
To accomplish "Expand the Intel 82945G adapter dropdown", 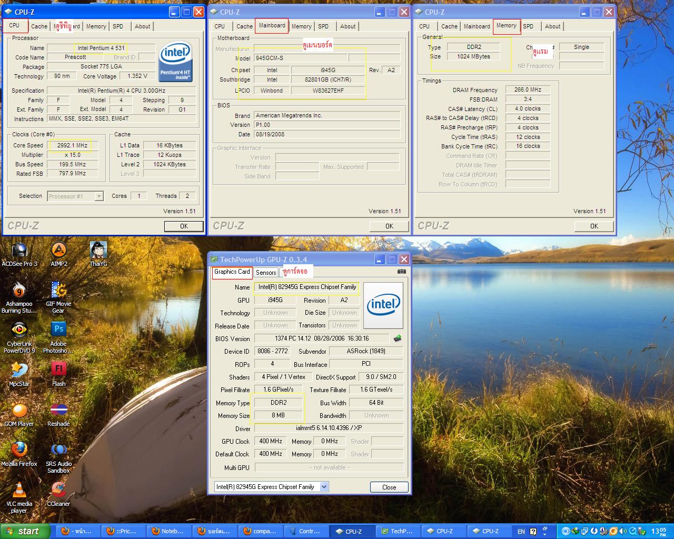I will pyautogui.click(x=271, y=487).
